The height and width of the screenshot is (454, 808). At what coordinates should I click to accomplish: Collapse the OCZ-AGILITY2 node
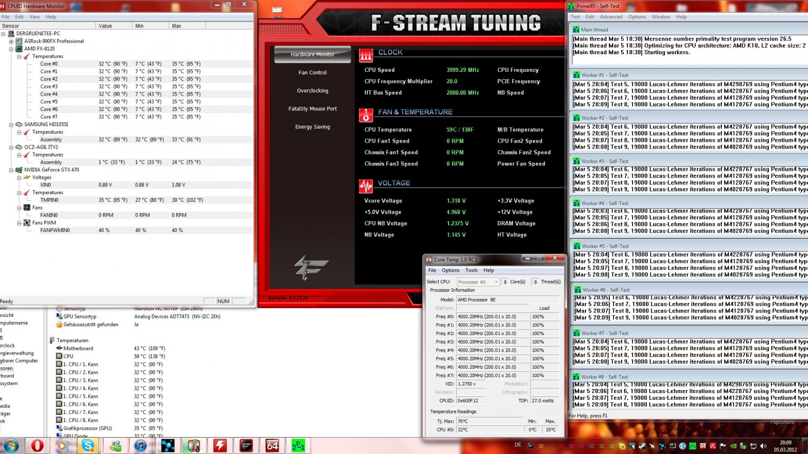pos(11,148)
